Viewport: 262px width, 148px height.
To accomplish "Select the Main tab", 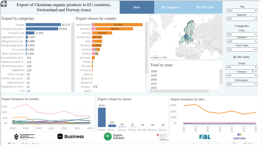I will (x=137, y=7).
